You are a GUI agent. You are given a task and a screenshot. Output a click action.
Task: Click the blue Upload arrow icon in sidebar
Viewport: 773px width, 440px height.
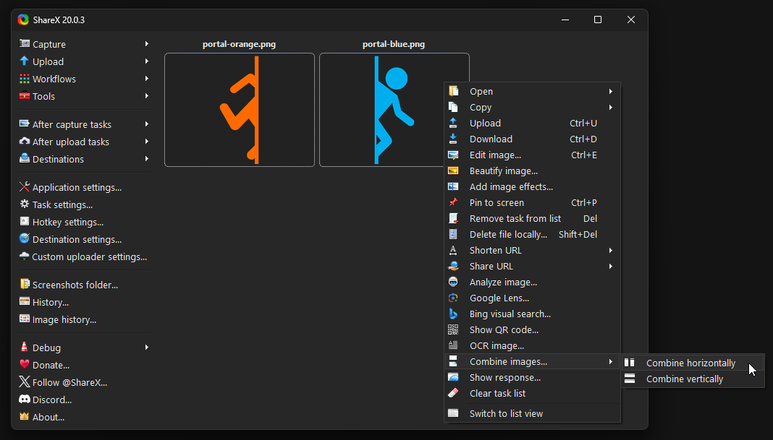[x=24, y=61]
